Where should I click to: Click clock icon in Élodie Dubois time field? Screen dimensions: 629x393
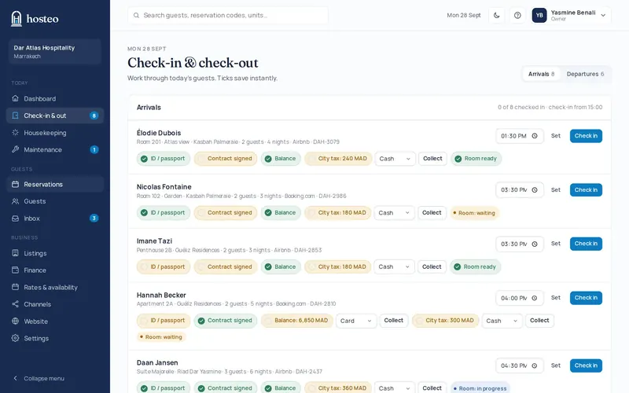pos(535,136)
